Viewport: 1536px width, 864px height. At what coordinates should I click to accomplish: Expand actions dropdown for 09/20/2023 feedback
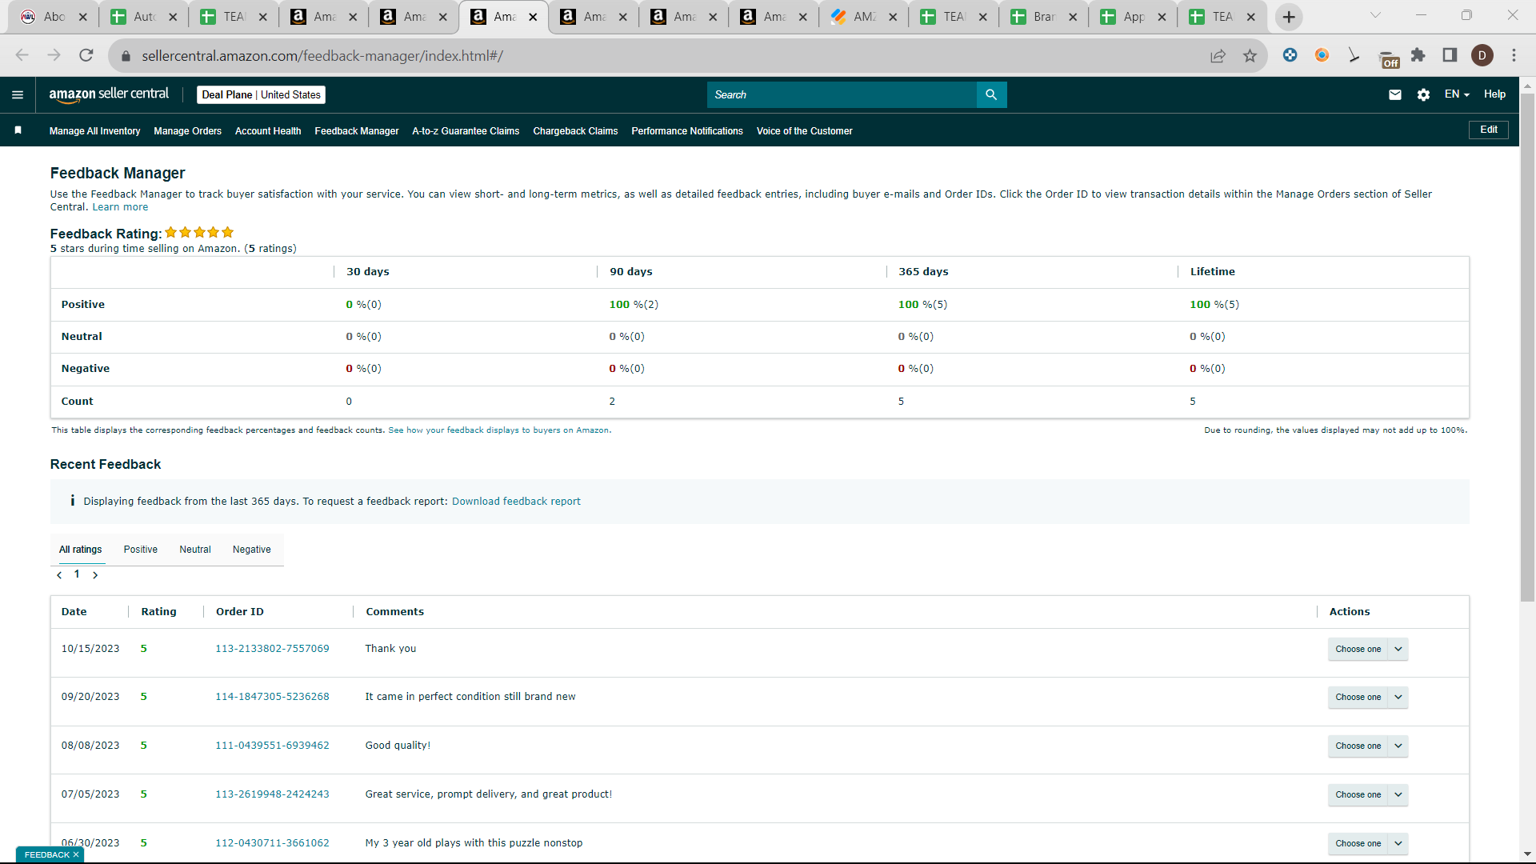pyautogui.click(x=1398, y=697)
